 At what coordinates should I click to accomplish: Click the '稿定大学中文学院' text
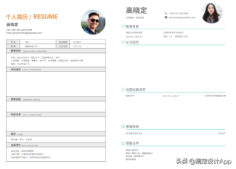click(x=134, y=32)
